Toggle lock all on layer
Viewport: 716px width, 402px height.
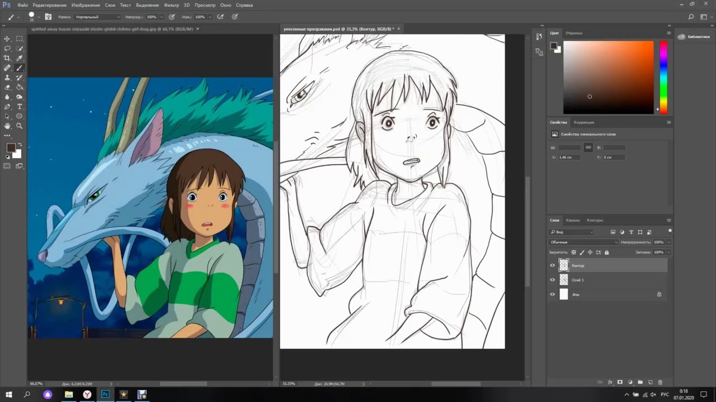pos(607,252)
